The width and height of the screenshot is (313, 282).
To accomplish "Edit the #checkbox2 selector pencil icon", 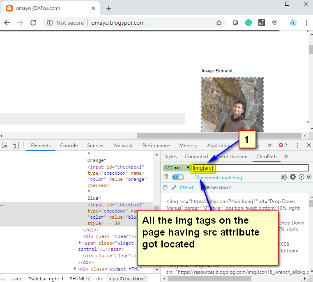I will point(174,187).
